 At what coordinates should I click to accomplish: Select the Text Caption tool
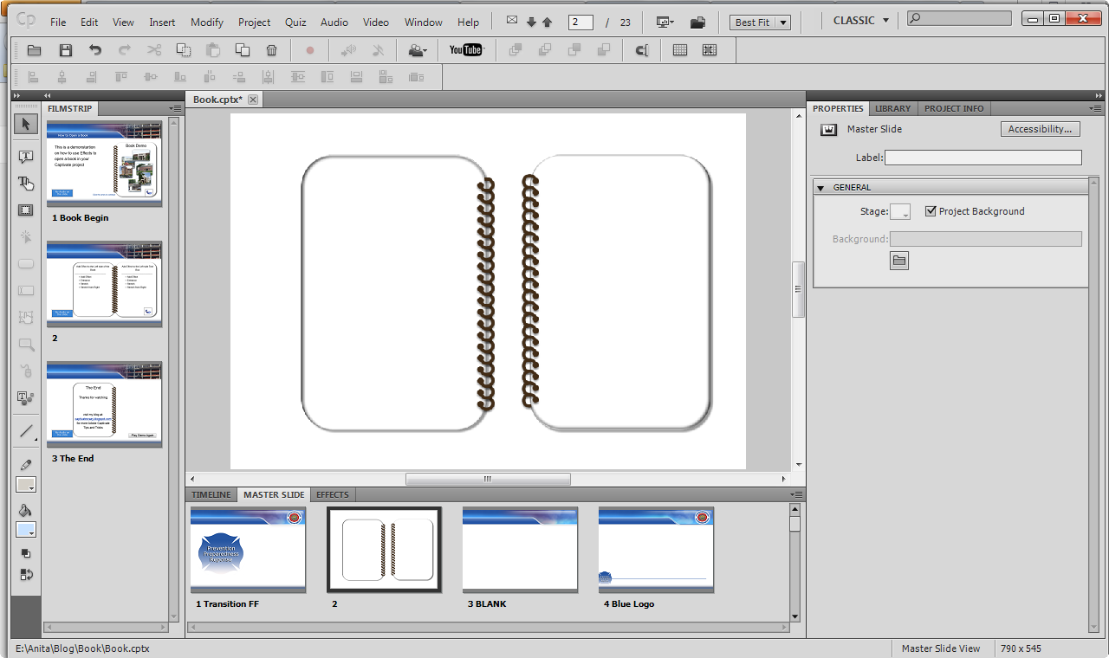point(26,157)
